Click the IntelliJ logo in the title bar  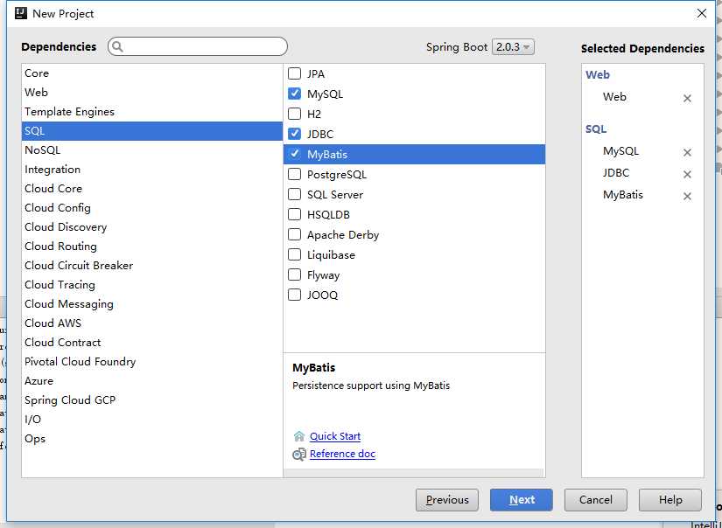point(21,13)
